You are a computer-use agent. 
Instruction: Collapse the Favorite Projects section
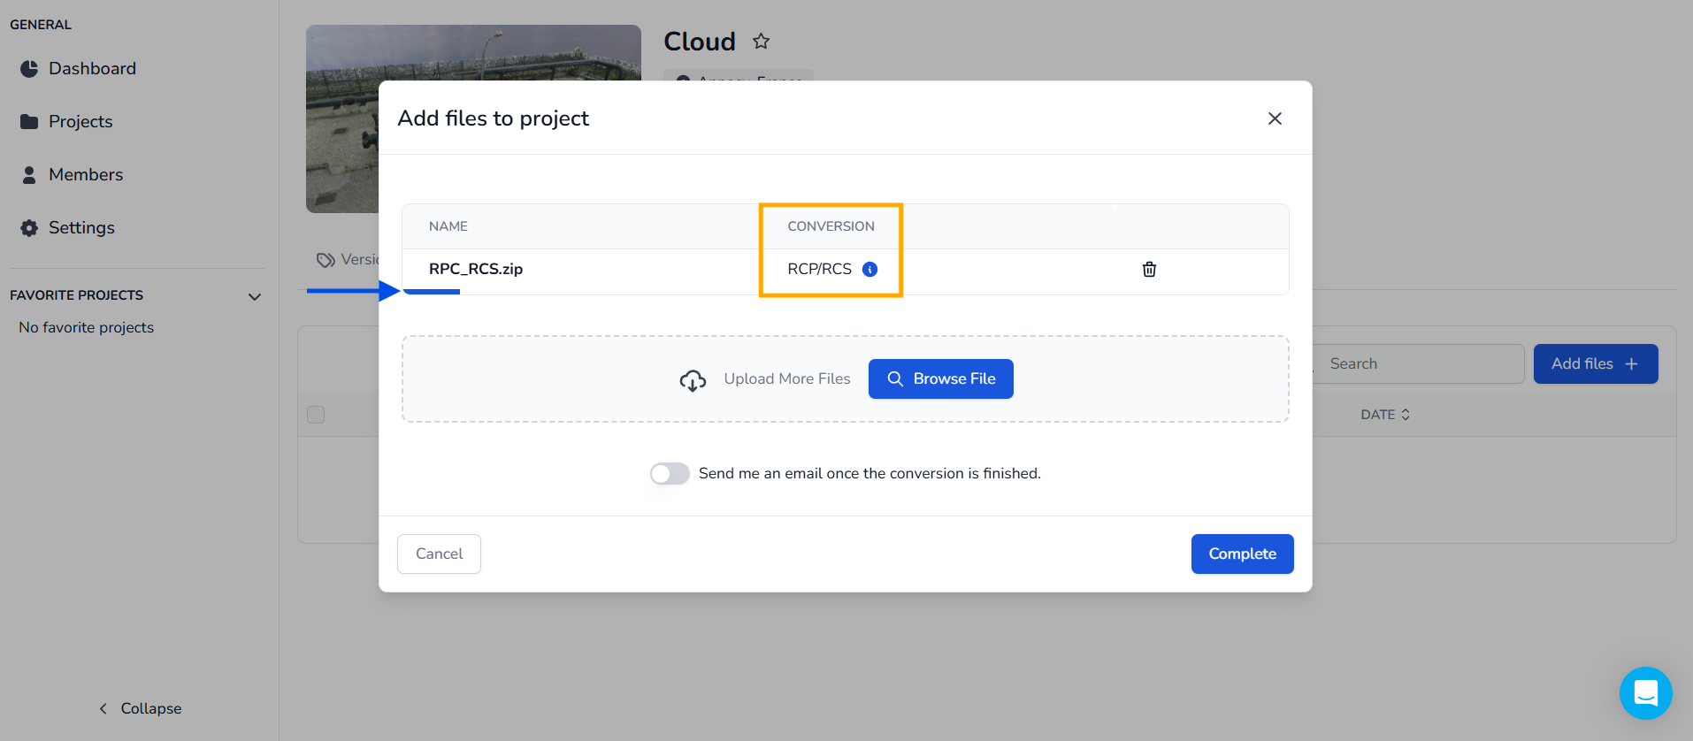click(255, 296)
